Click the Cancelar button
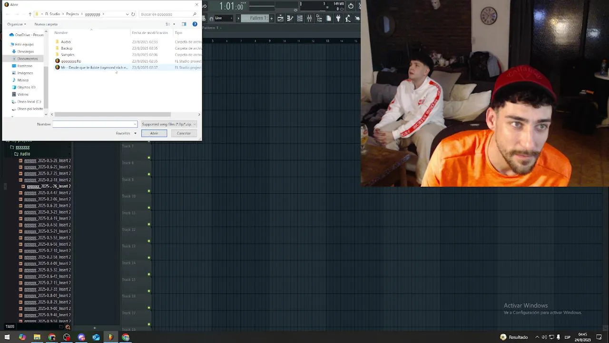The width and height of the screenshot is (609, 343). pyautogui.click(x=184, y=133)
